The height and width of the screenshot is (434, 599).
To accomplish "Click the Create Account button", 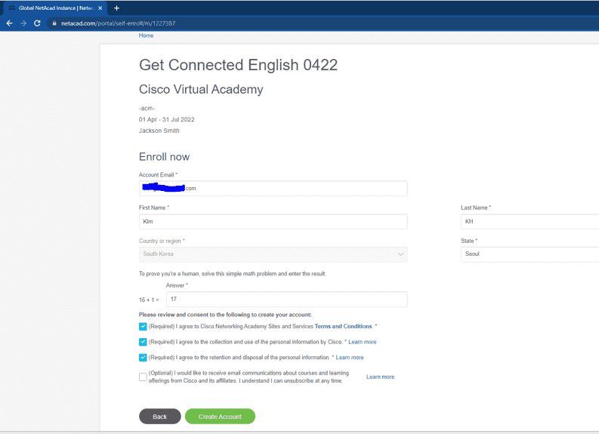I will (220, 417).
